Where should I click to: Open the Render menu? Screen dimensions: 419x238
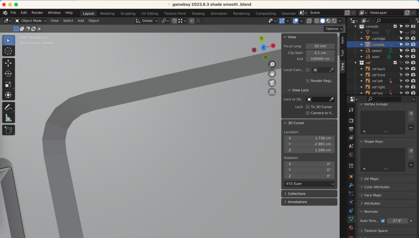37,13
